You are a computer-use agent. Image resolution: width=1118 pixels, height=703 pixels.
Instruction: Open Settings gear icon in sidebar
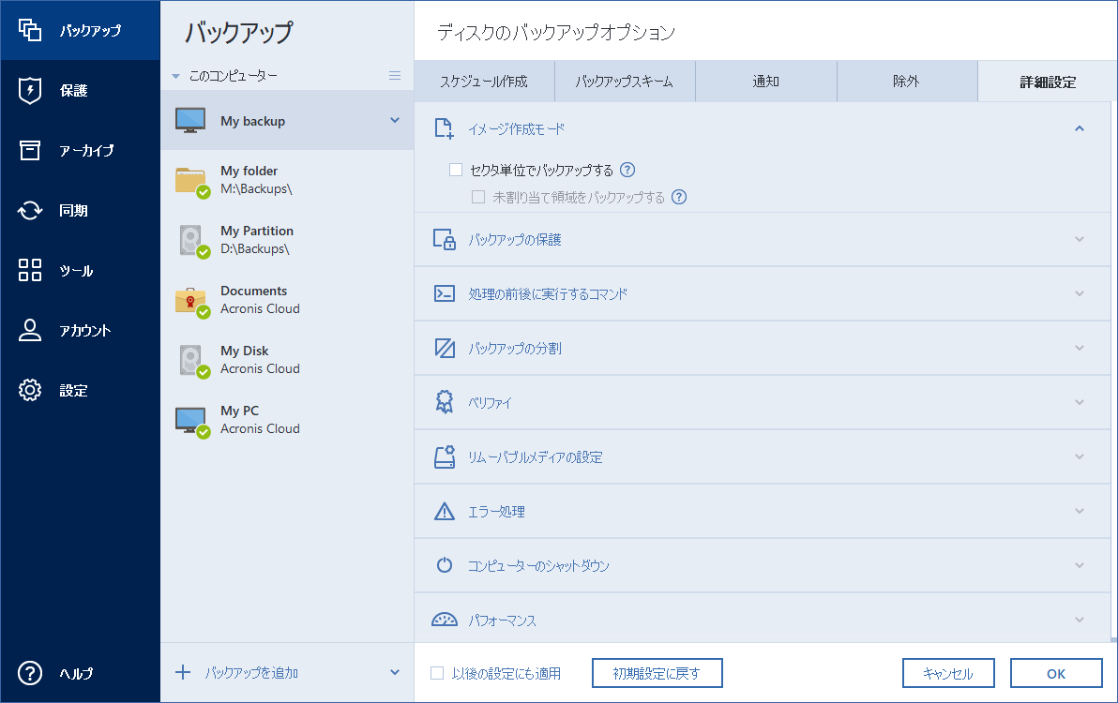(x=30, y=391)
